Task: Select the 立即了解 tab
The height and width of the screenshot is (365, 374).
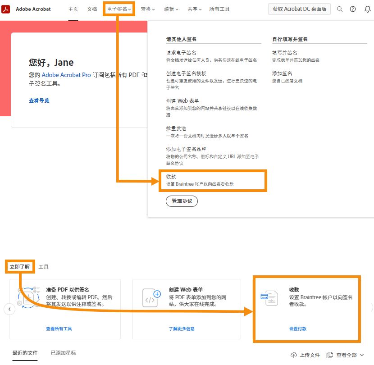Action: (20, 266)
